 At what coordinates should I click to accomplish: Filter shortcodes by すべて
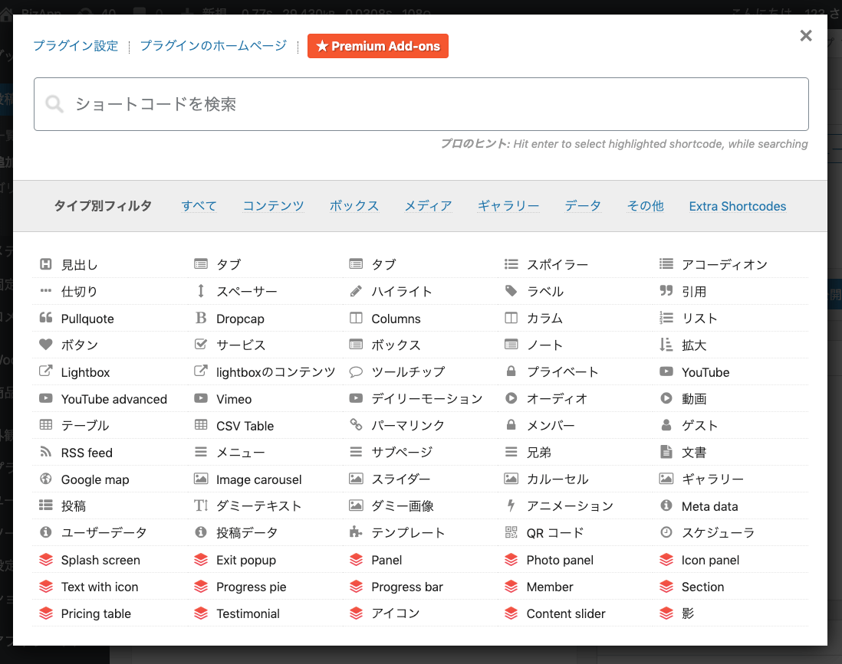coord(199,206)
